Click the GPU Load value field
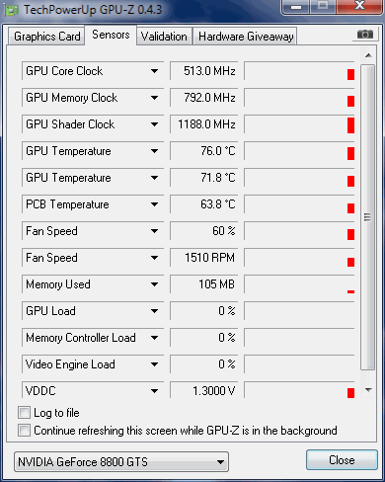385x482 pixels. coord(203,311)
